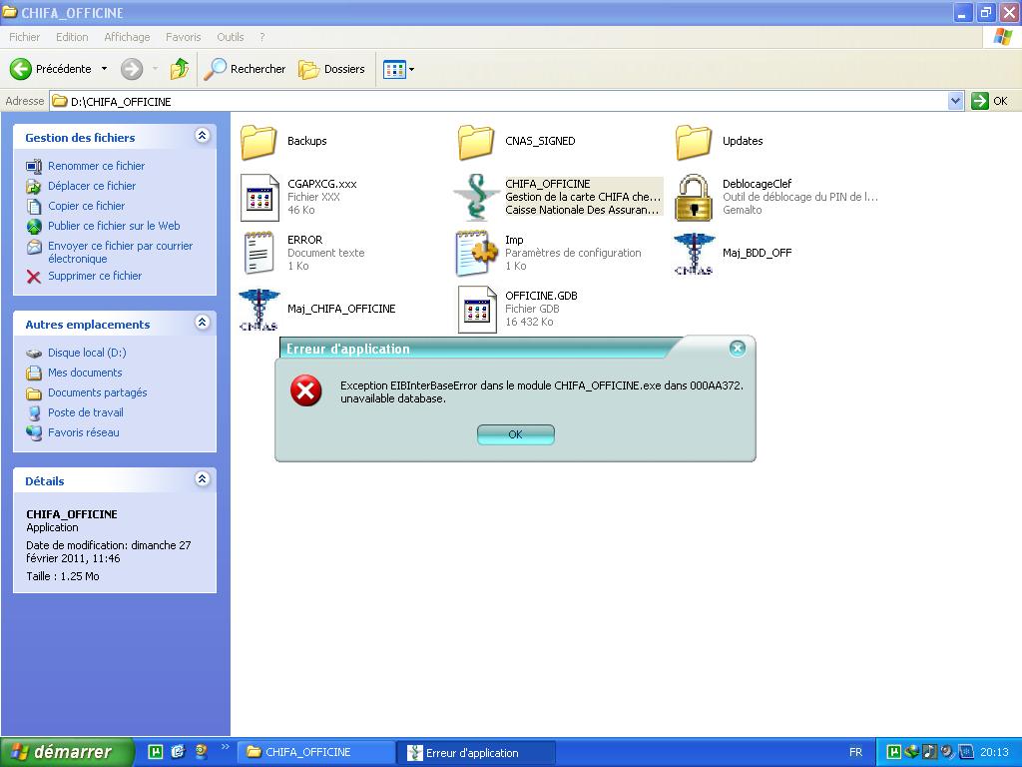Click the Disque local (D:) drive icon
Screen dimensions: 1022x767
[x=34, y=353]
